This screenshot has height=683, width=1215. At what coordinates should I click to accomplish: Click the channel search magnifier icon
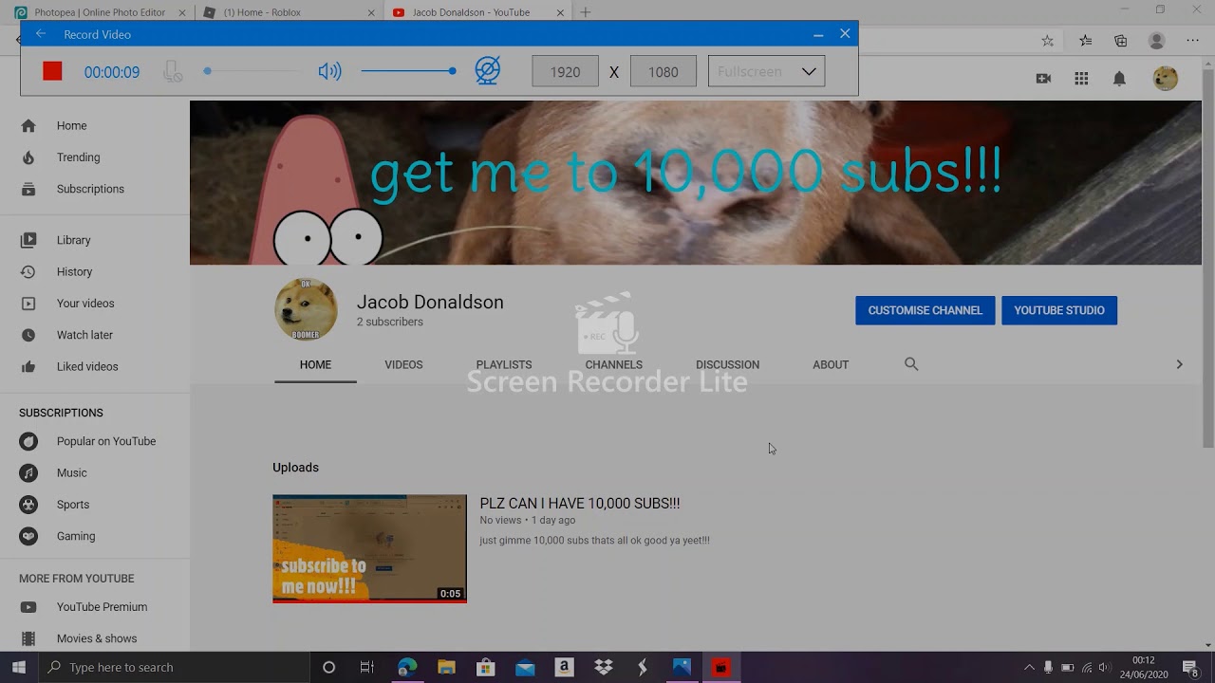point(911,364)
